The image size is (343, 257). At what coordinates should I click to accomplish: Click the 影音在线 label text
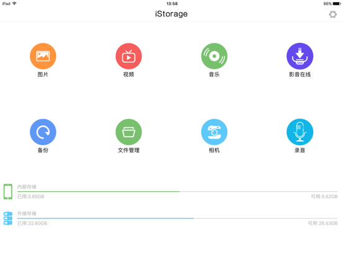(300, 74)
